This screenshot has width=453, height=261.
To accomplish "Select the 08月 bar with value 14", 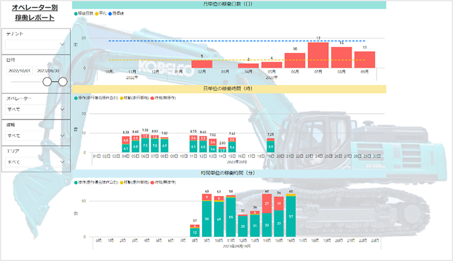I will tap(342, 57).
